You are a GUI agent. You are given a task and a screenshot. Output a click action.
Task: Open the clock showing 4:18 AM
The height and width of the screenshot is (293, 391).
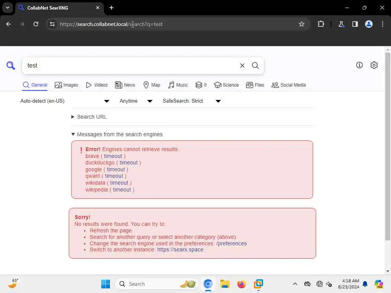[x=348, y=284]
